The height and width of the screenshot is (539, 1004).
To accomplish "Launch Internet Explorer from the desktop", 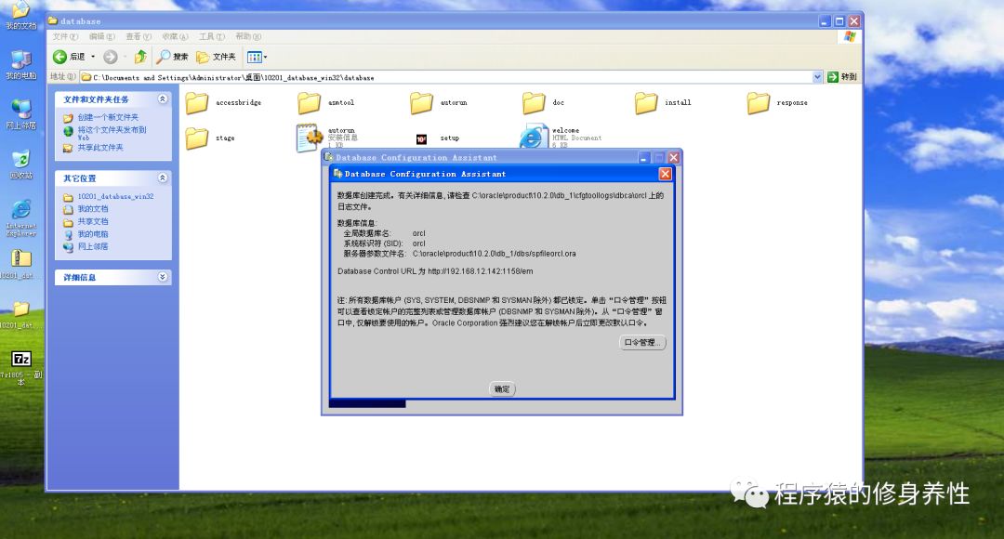I will [x=20, y=209].
